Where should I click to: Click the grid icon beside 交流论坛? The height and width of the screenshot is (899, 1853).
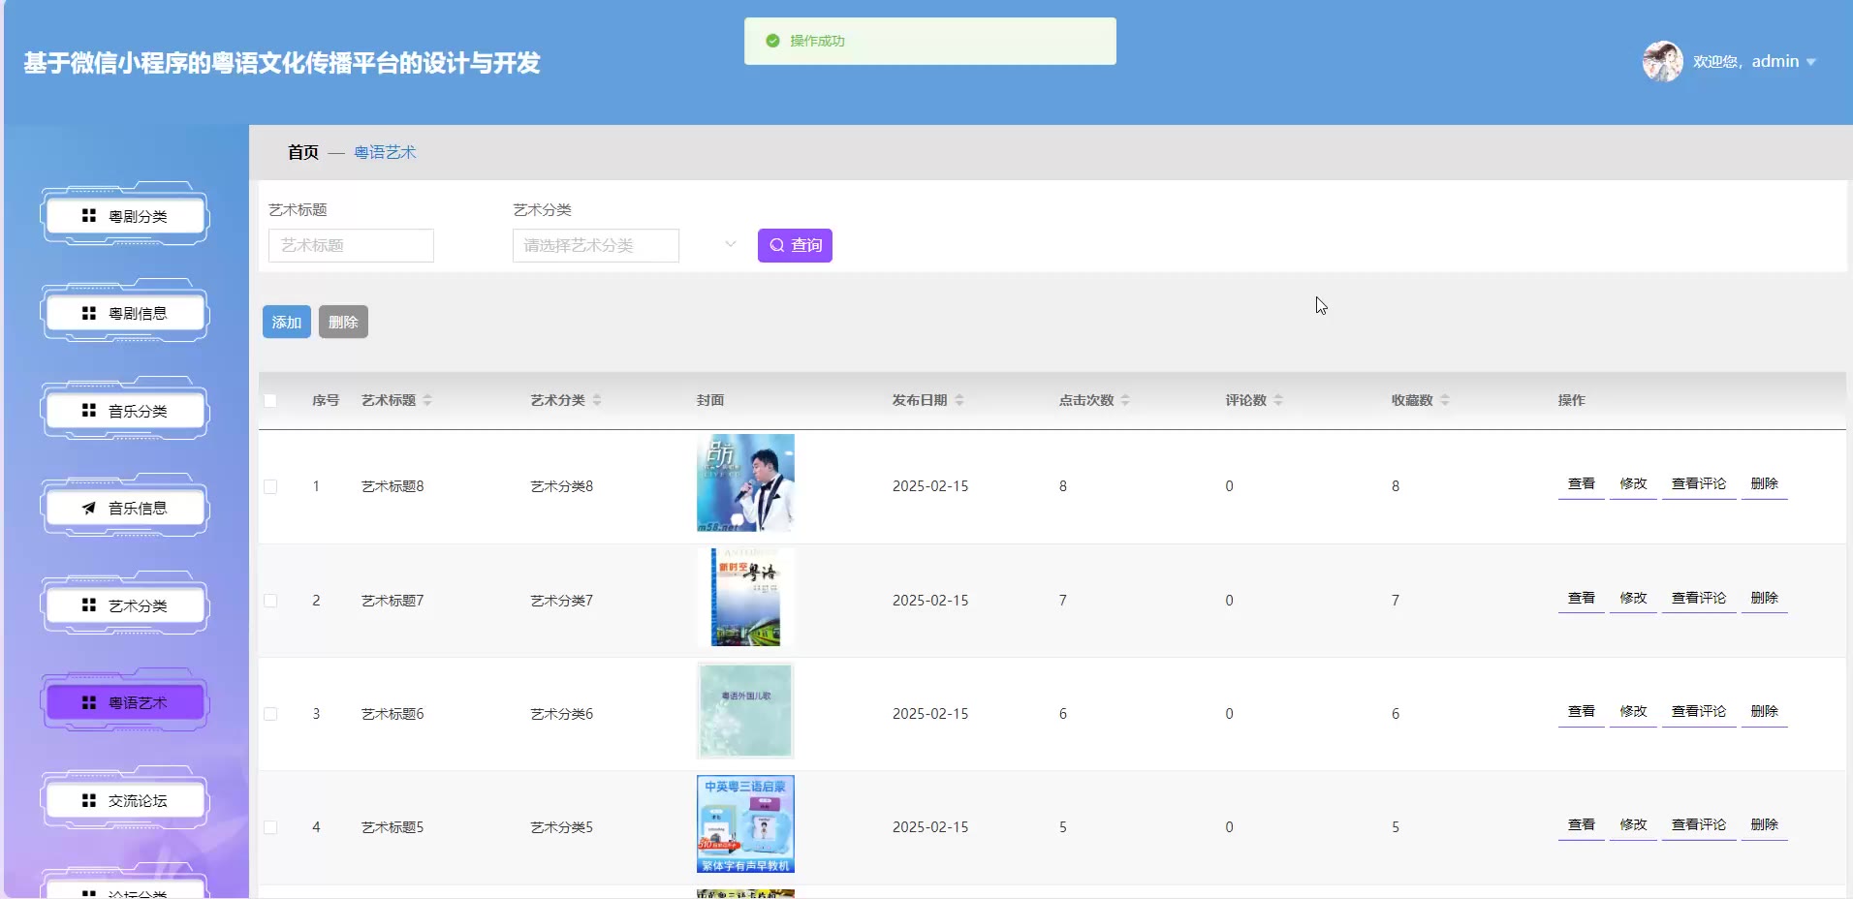click(x=89, y=800)
